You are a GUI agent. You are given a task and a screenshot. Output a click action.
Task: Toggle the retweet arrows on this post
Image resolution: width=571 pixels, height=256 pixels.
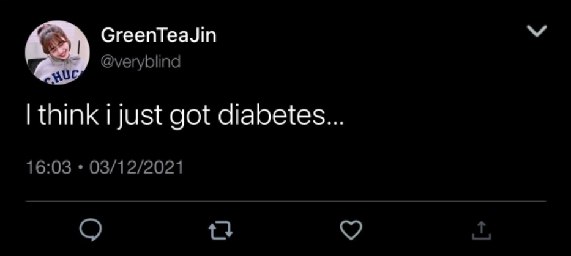coord(220,230)
